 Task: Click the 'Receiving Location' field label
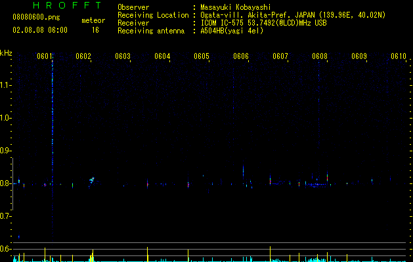coord(153,15)
